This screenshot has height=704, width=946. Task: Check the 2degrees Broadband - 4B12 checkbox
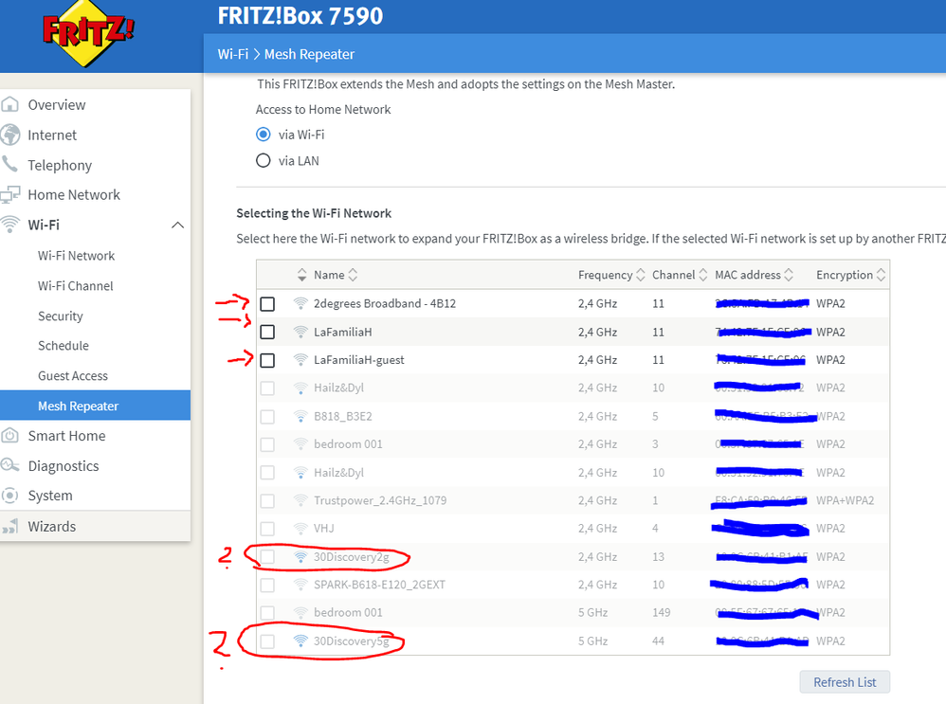[267, 304]
